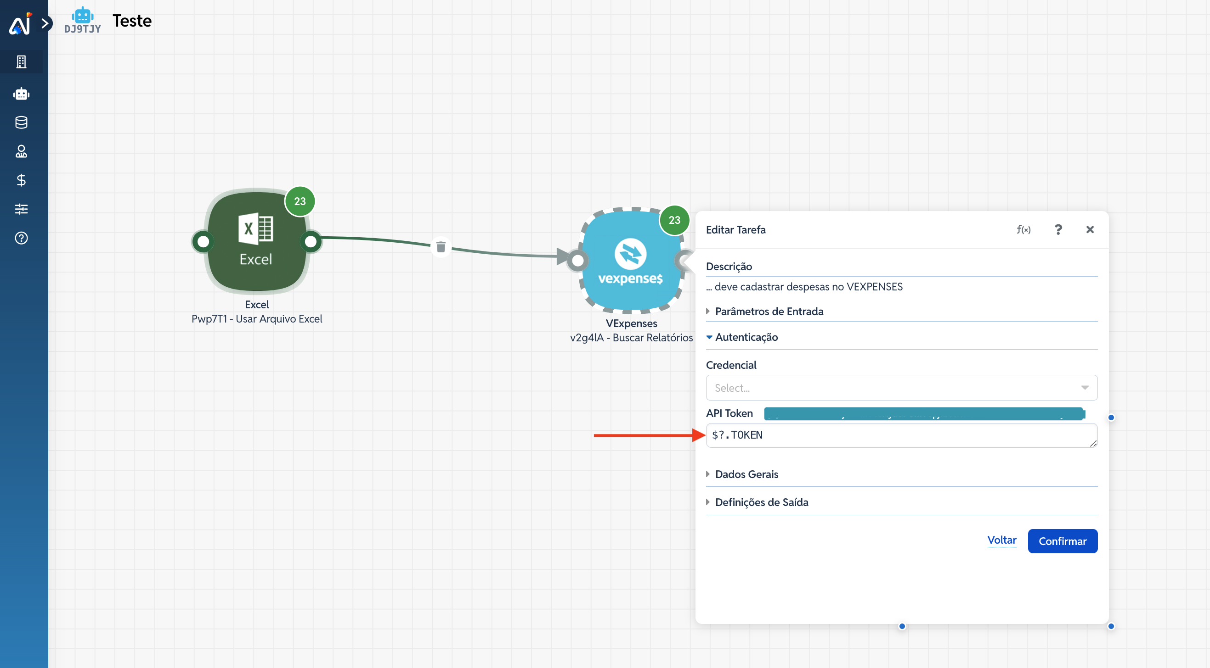Click the API Token text field
Viewport: 1210px width, 668px height.
click(x=901, y=435)
